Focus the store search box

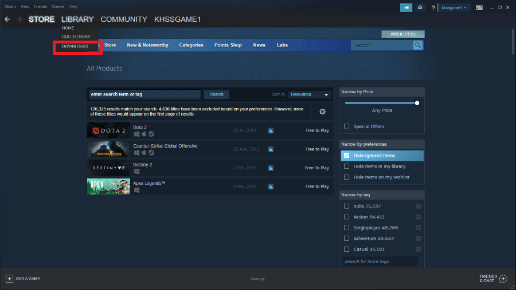pyautogui.click(x=382, y=45)
